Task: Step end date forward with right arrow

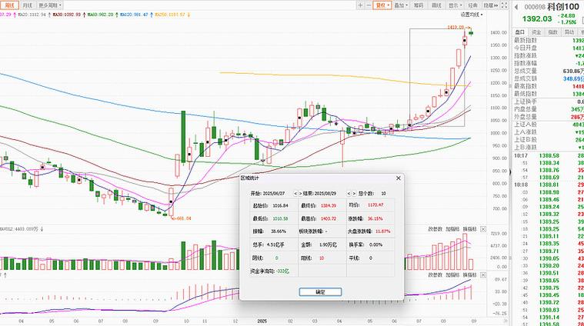Action: 353,194
